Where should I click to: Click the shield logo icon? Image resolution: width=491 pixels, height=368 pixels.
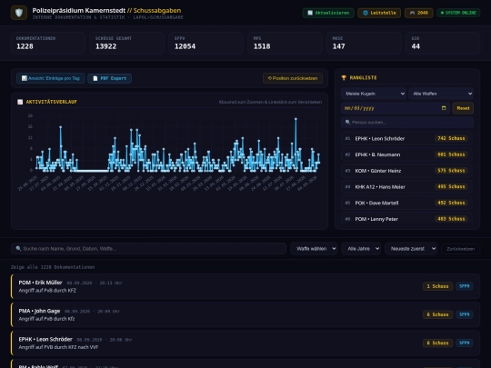pos(19,13)
